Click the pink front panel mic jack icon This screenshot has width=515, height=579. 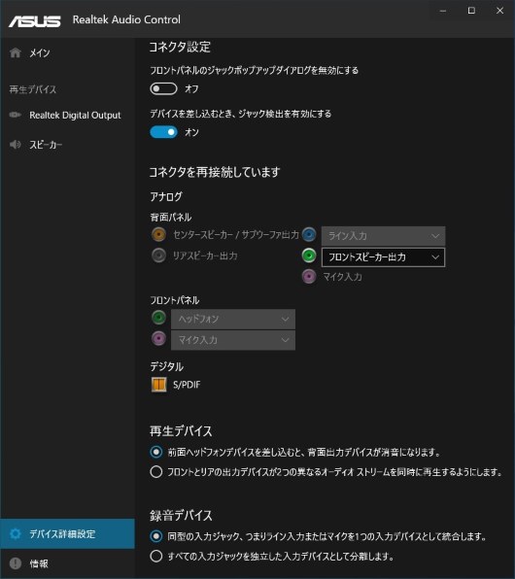158,338
